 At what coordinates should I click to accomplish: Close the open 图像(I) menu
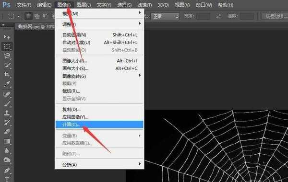pyautogui.click(x=64, y=5)
